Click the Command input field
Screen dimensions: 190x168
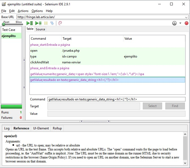116,99
